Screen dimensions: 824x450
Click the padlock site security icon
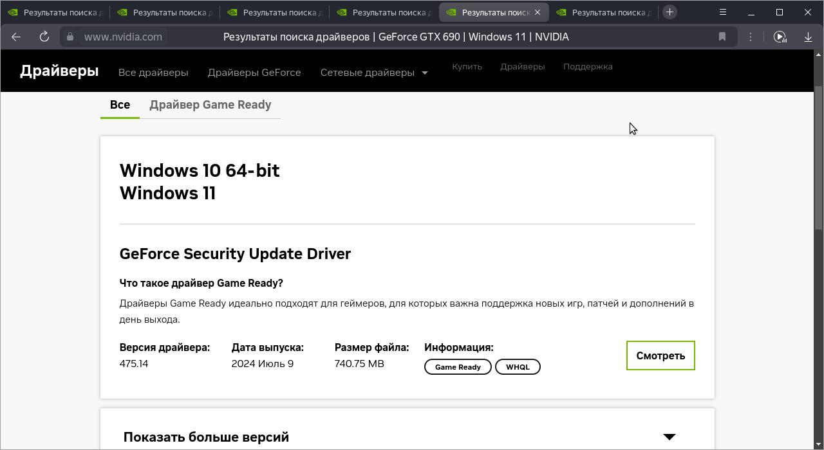pos(70,37)
